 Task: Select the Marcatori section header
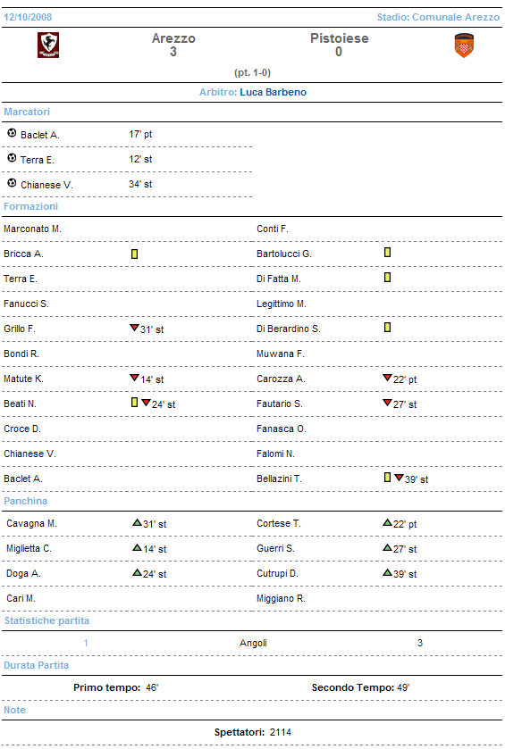point(27,112)
